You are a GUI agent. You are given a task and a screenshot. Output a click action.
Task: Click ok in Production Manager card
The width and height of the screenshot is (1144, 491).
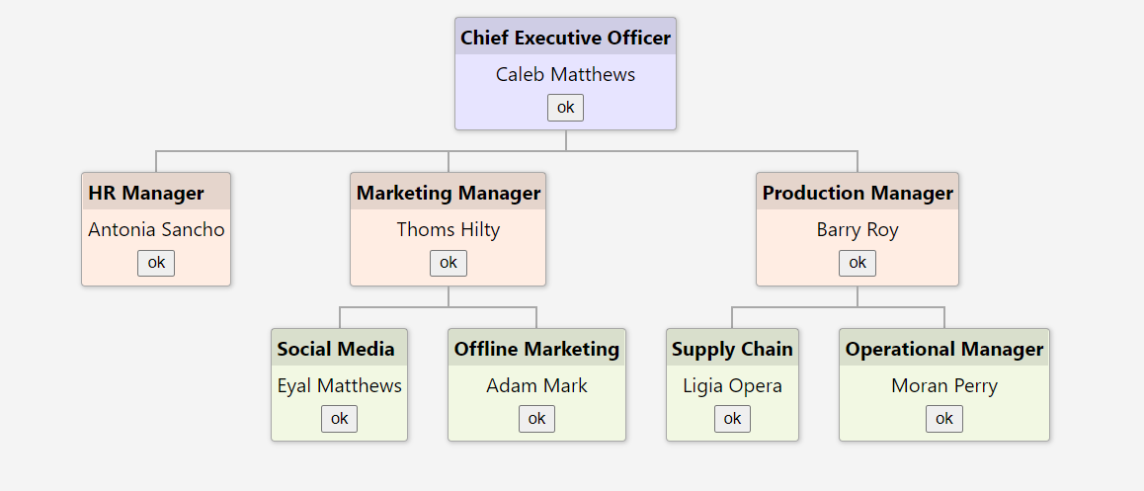point(858,263)
